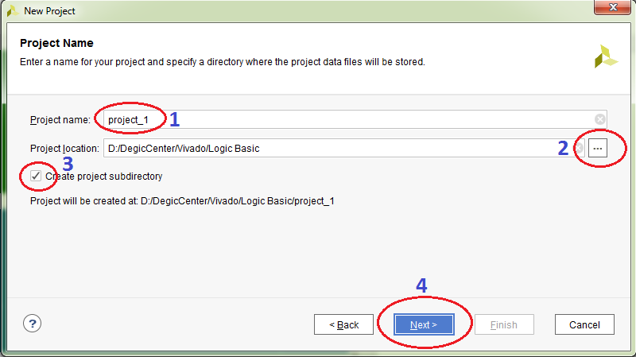Screen dimensions: 636x357
Task: Toggle the Create project subdirectory checkbox
Action: coord(36,176)
